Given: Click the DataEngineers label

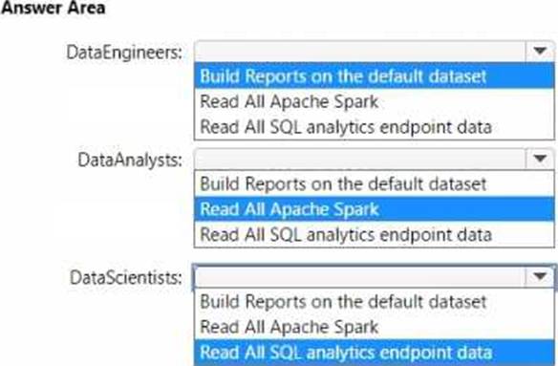Looking at the screenshot, I should tap(124, 53).
